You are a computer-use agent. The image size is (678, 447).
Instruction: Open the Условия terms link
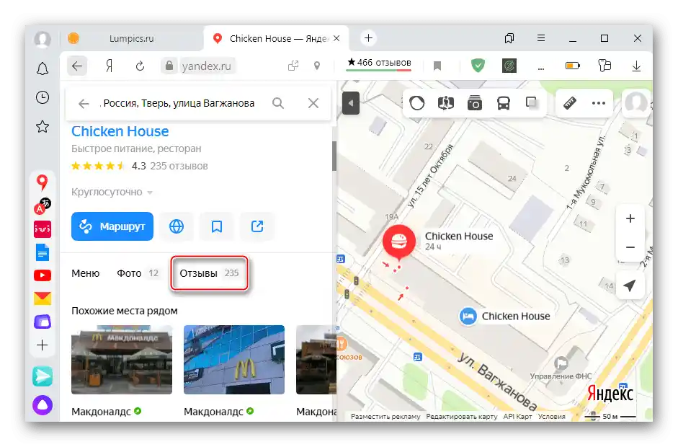(x=551, y=416)
